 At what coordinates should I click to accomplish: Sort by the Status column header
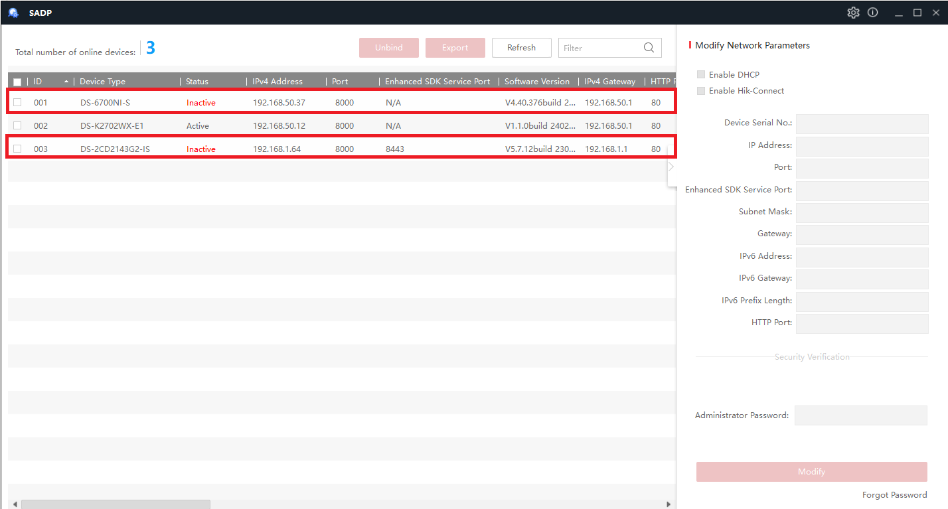coord(197,82)
